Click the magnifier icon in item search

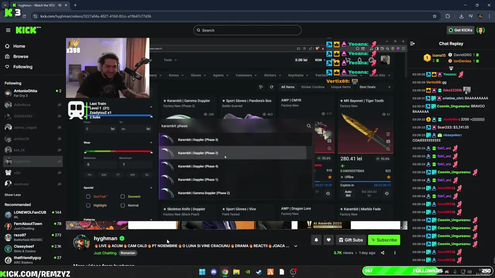pos(309,126)
